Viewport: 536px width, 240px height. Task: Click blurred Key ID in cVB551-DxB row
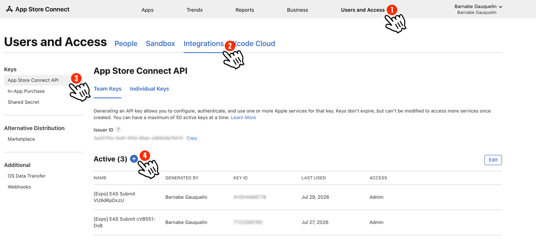(x=248, y=222)
